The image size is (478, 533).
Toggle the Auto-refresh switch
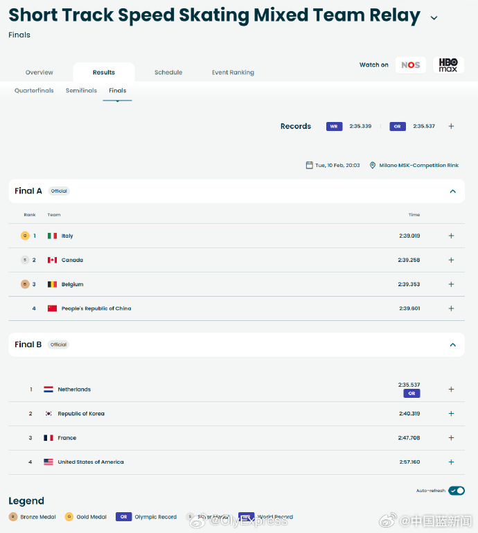[x=457, y=491]
